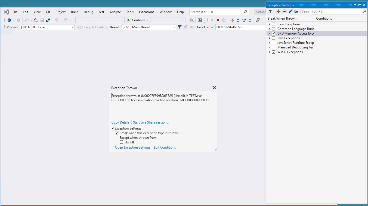Click the restore default list icon
The image size is (368, 206).
tap(296, 11)
